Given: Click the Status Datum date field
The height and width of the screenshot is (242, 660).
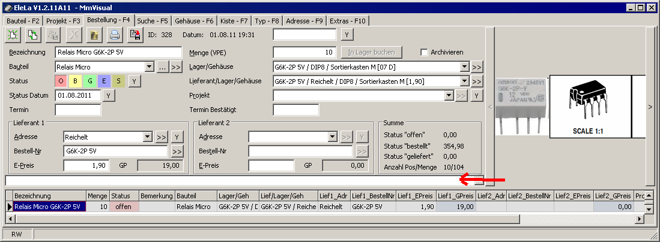Looking at the screenshot, I should [78, 95].
